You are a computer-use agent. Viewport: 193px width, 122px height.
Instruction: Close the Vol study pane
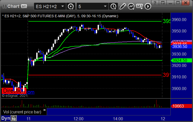coord(45,110)
